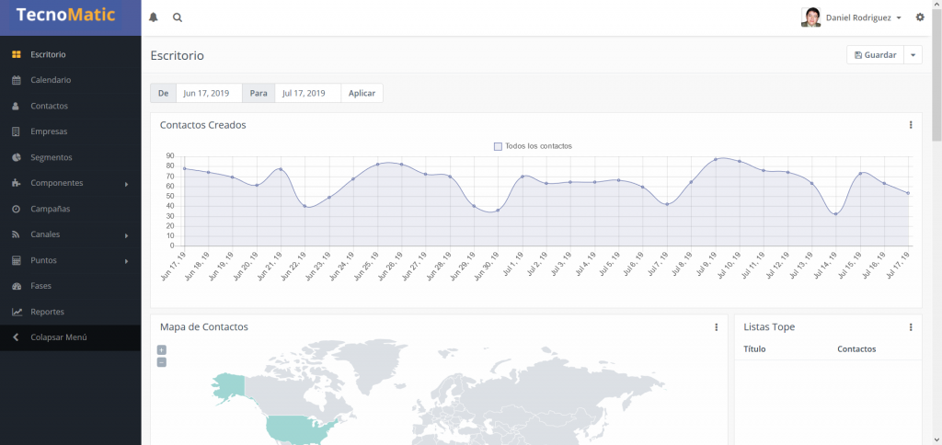Open Reportes from the sidebar
The image size is (942, 445).
(x=47, y=312)
